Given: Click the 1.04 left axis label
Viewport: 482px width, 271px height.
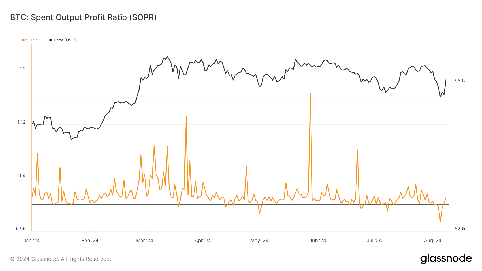Looking at the screenshot, I should pos(21,175).
